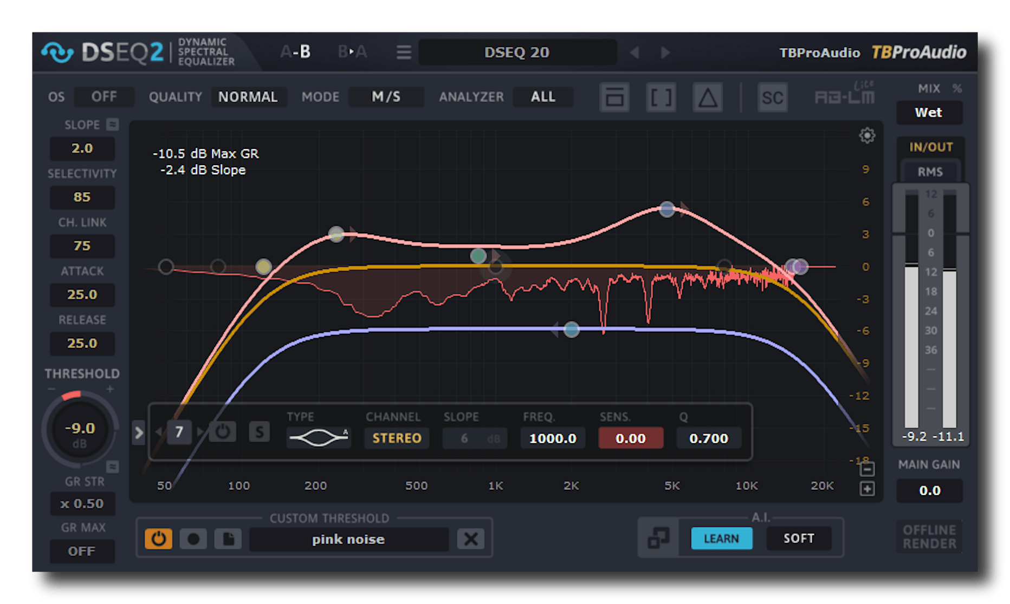Image resolution: width=1010 pixels, height=604 pixels.
Task: Open the graph display settings gear
Action: [x=867, y=135]
